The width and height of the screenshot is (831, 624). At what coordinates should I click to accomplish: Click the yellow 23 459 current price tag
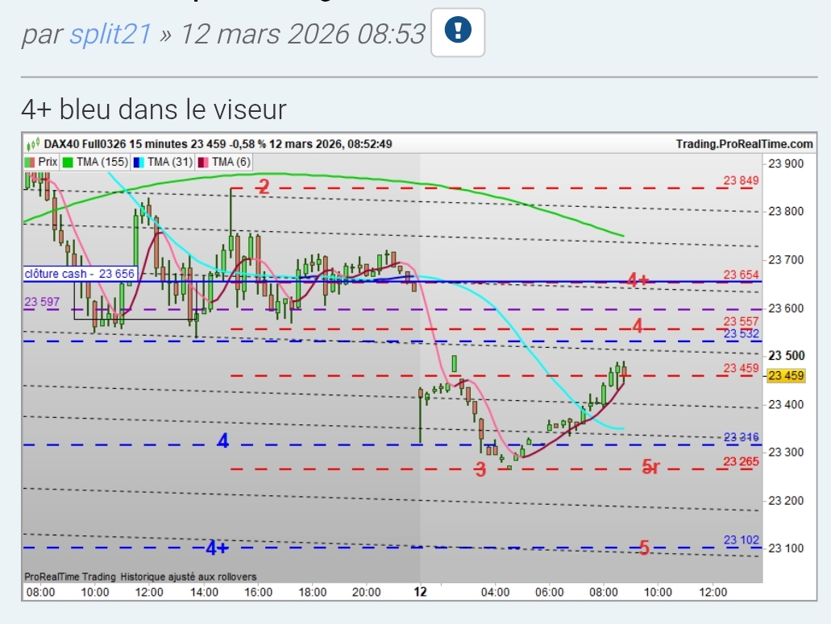pos(786,376)
